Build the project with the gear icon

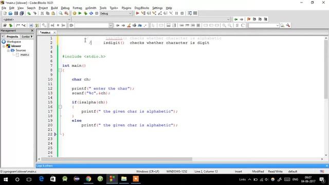click(x=75, y=13)
